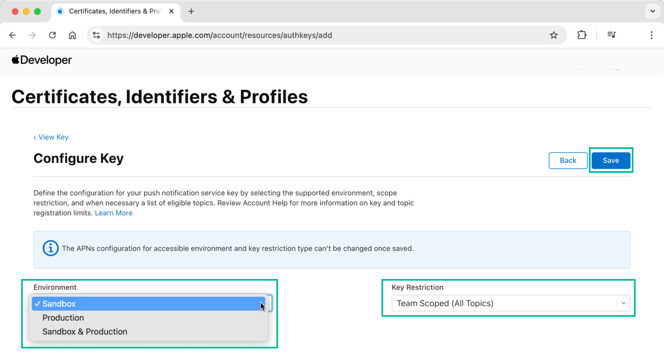The height and width of the screenshot is (354, 664).
Task: Open a new tab with the plus button
Action: click(191, 11)
